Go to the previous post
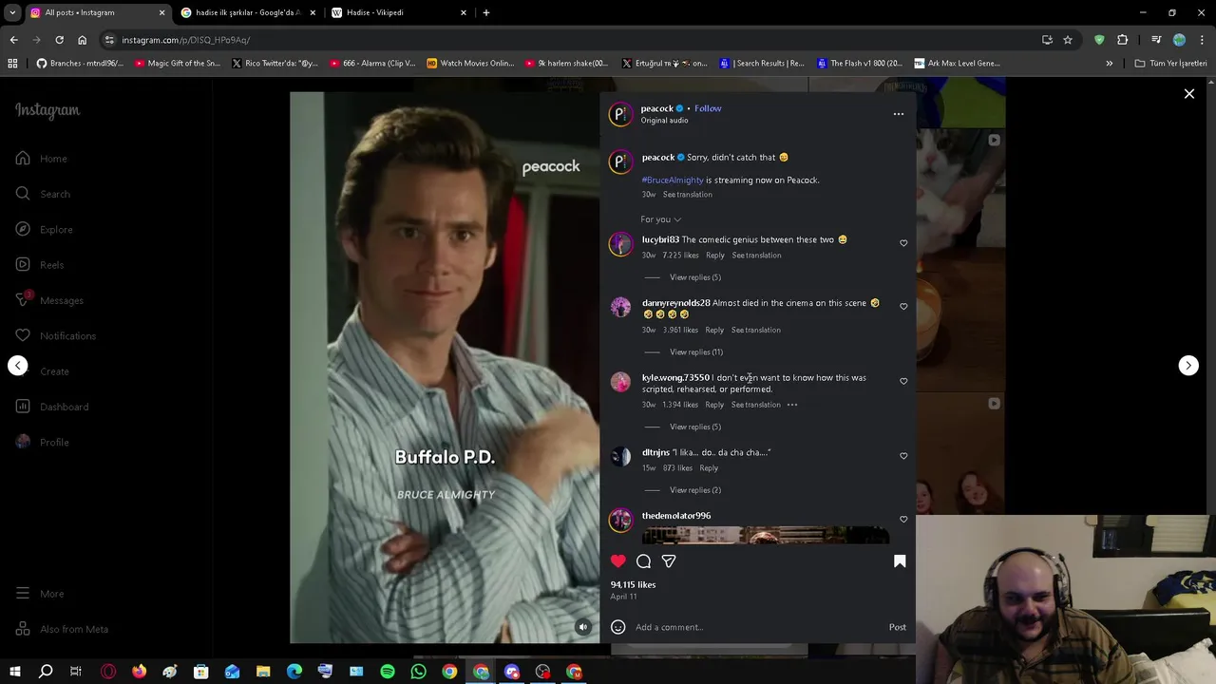The width and height of the screenshot is (1216, 684). click(18, 366)
